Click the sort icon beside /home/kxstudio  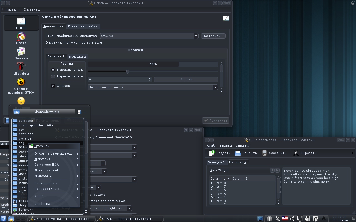coord(80,112)
